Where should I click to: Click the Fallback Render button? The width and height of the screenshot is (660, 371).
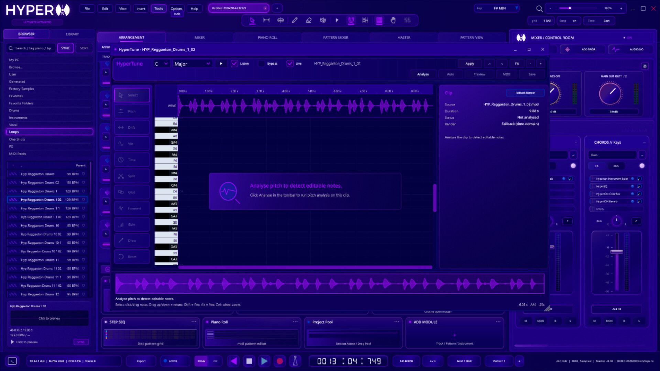click(525, 93)
